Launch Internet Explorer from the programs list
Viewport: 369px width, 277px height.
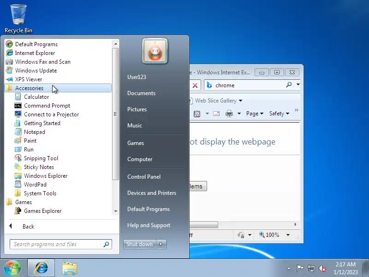[30, 53]
